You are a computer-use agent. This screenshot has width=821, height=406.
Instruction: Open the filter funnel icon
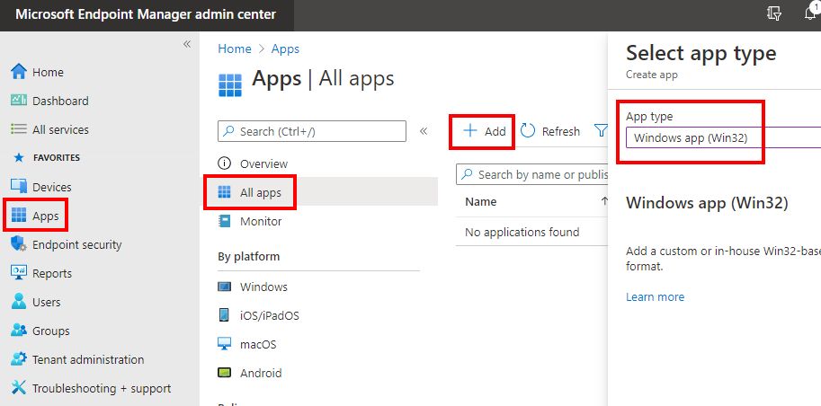tap(601, 131)
